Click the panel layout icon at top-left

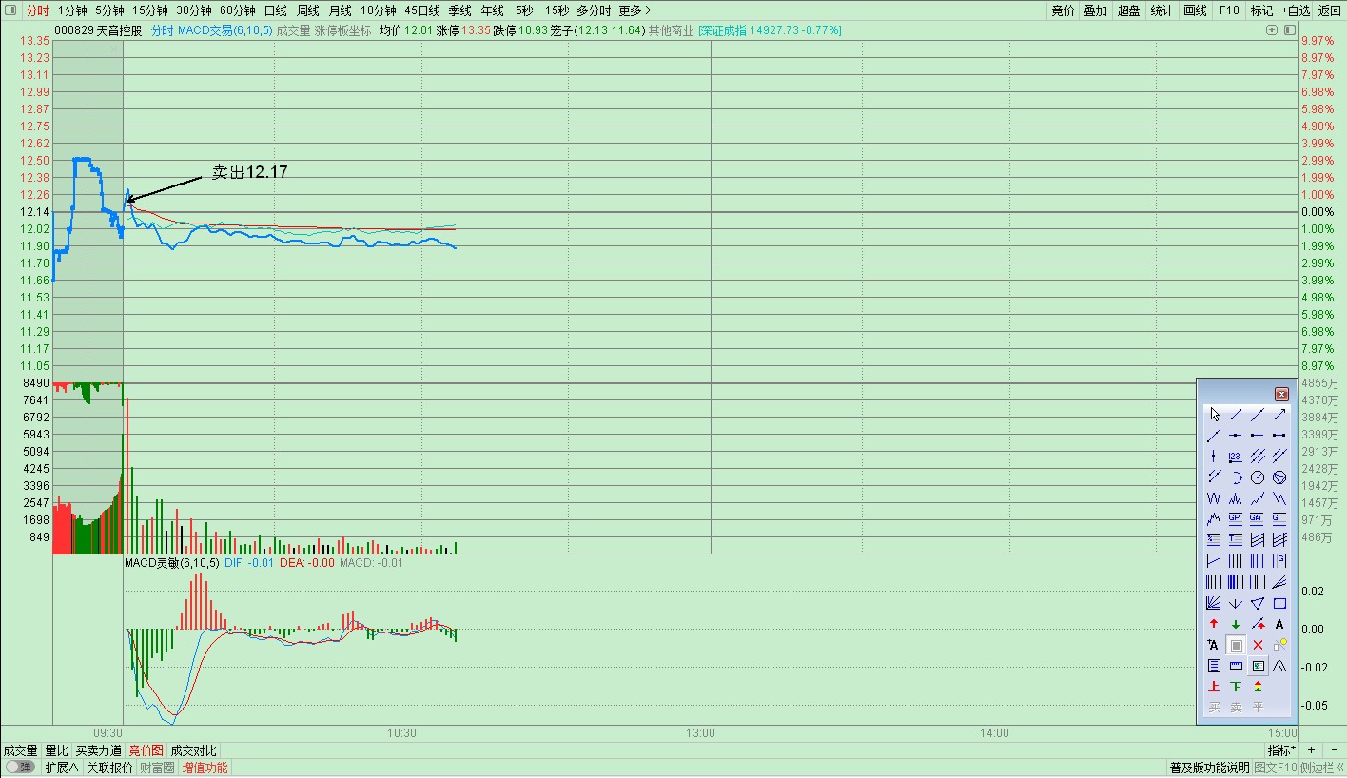point(9,10)
